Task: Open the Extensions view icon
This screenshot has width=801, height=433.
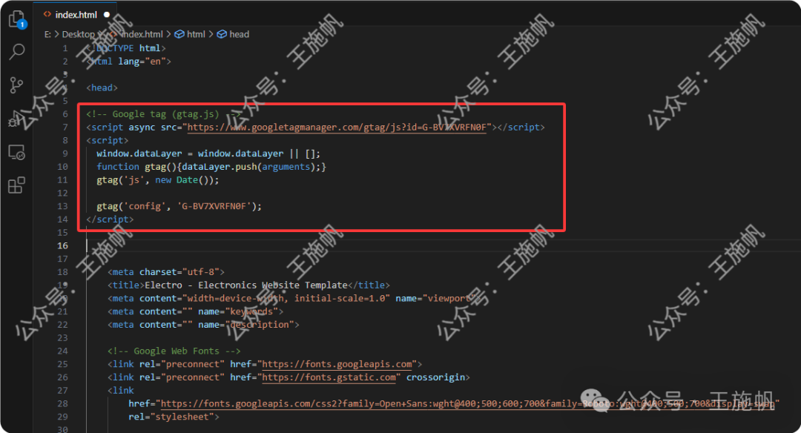Action: [16, 185]
